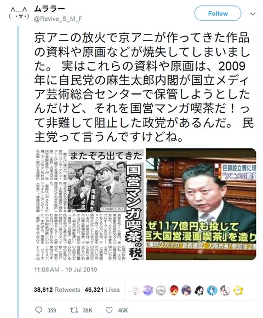This screenshot has height=318, width=263.
Task: Like the tweet with heart icon
Action: (109, 310)
